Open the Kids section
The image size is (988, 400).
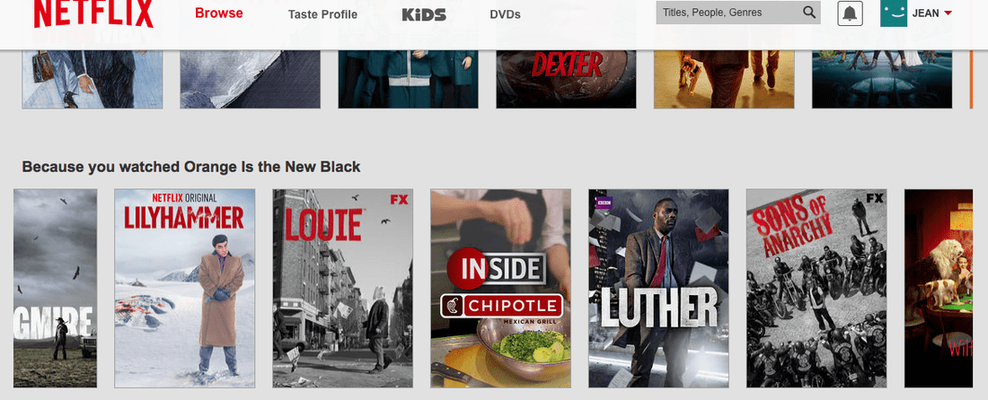pos(424,14)
